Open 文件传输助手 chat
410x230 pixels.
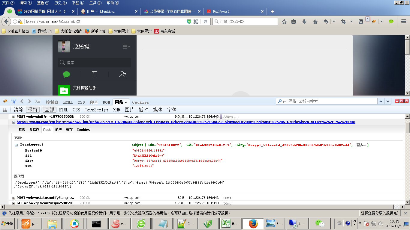[95, 90]
